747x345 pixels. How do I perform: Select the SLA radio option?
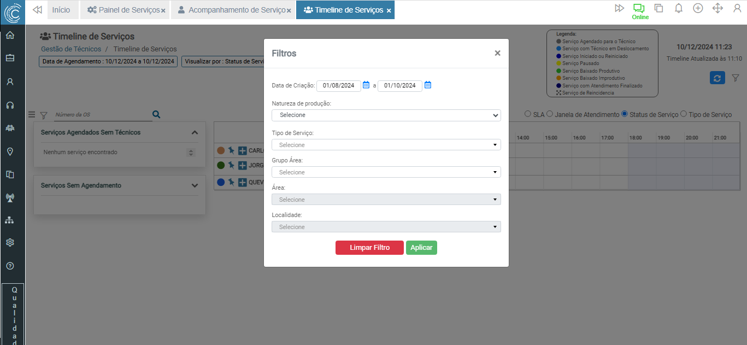click(x=527, y=114)
